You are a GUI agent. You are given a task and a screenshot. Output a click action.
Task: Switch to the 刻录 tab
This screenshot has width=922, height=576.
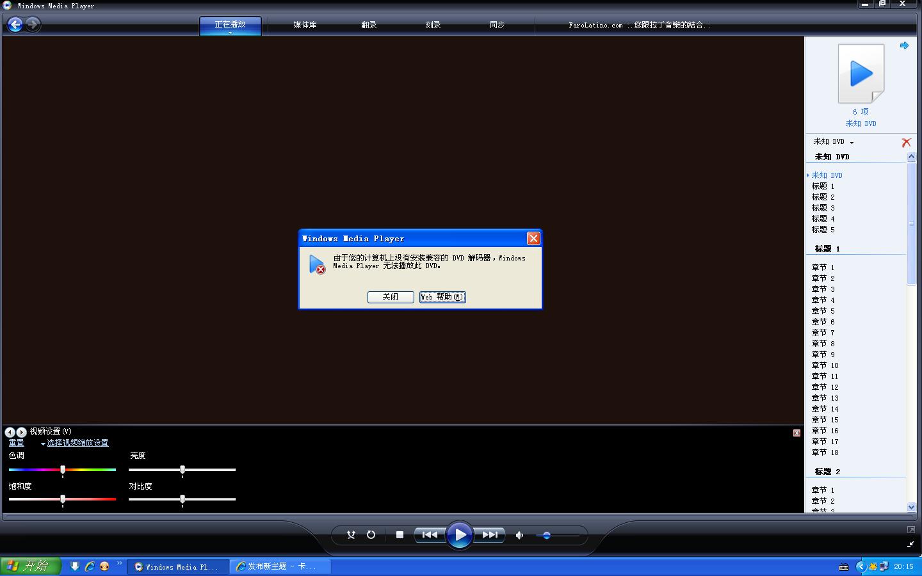[433, 25]
